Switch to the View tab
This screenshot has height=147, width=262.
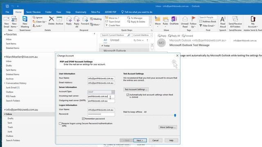(59, 12)
